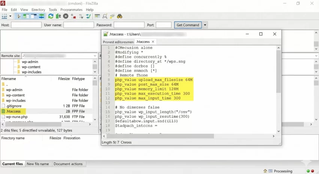Toggle the transfer queue display icon
The image size is (319, 174).
coord(41,16)
